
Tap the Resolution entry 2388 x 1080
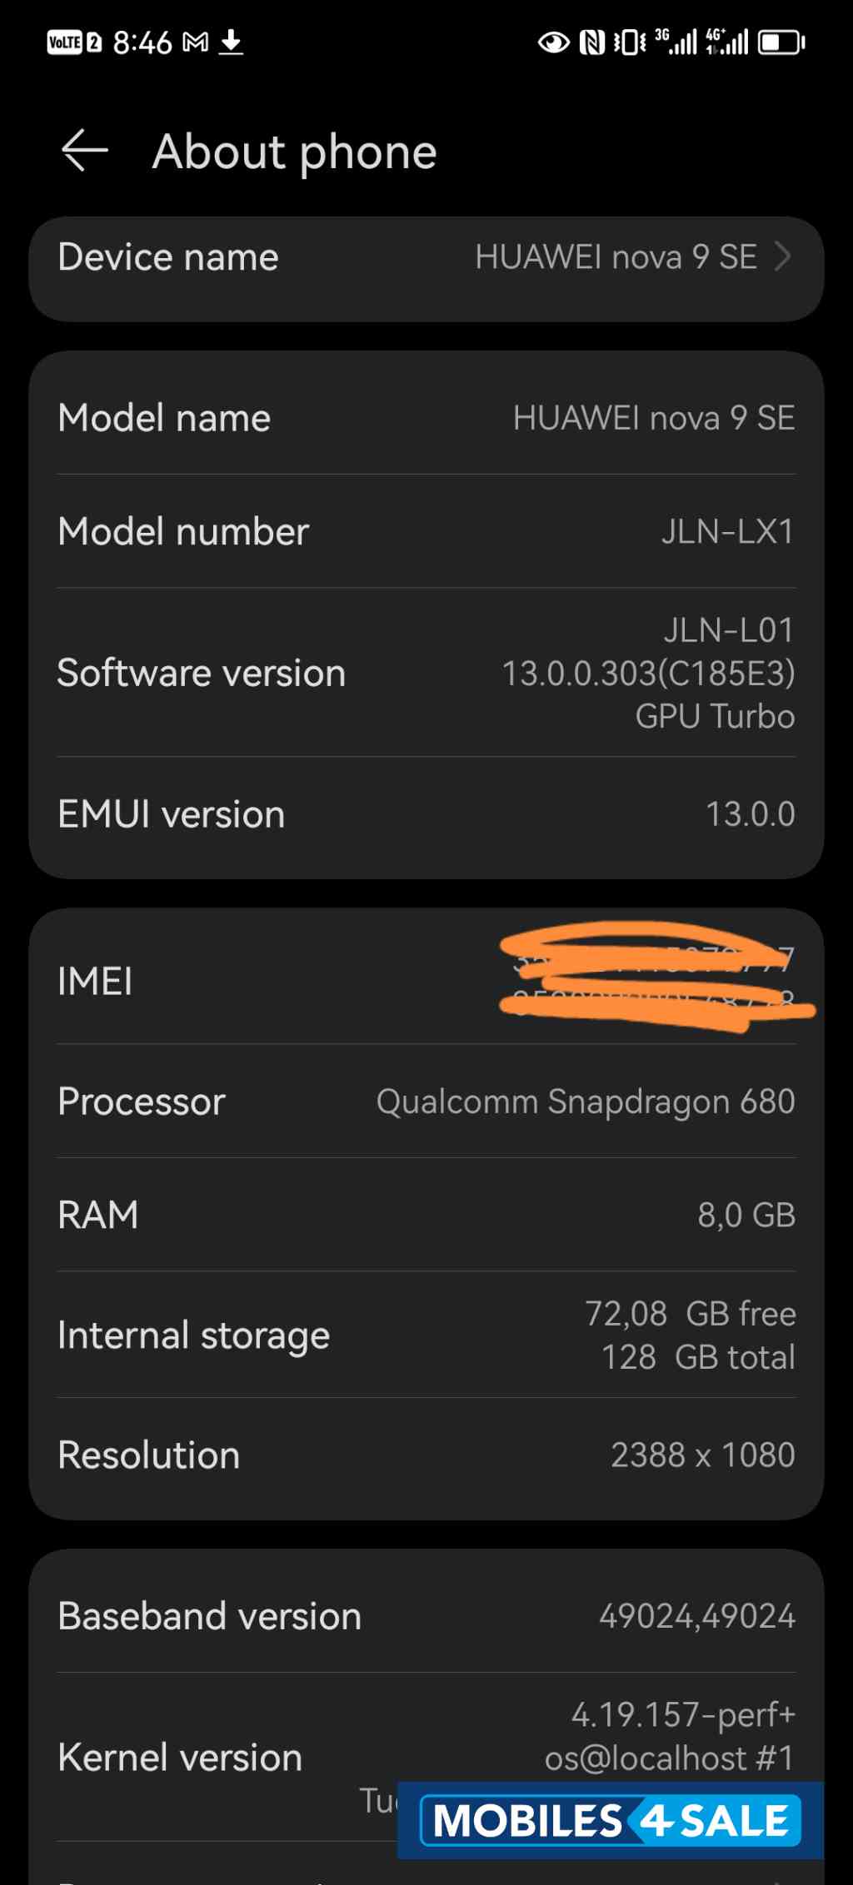pyautogui.click(x=426, y=1455)
